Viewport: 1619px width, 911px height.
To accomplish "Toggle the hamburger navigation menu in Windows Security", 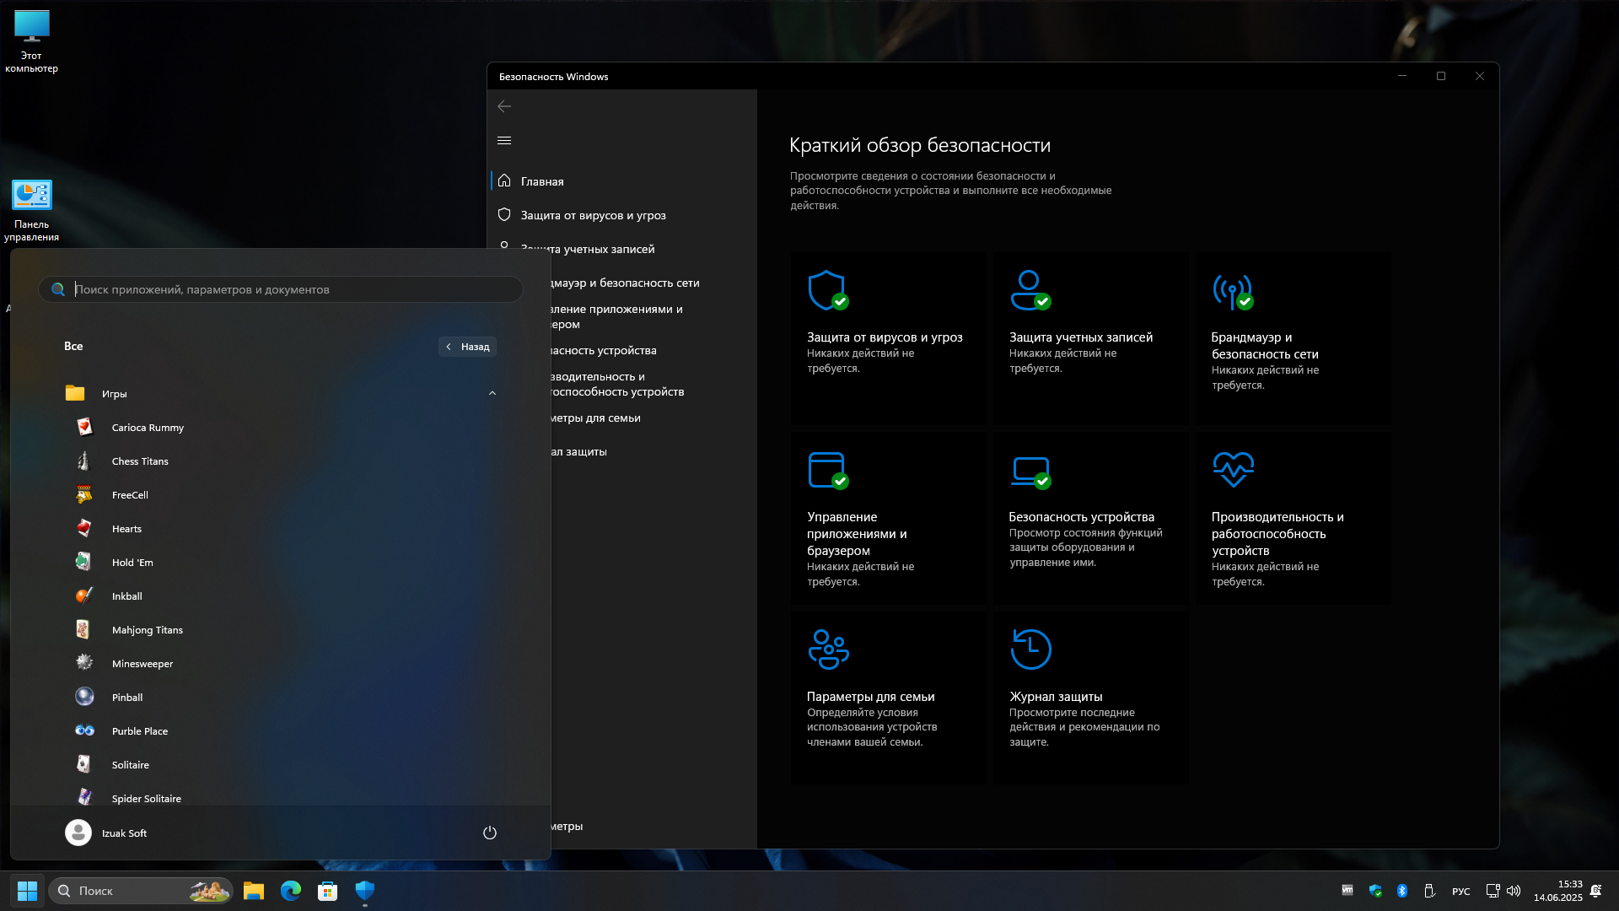I will (504, 140).
